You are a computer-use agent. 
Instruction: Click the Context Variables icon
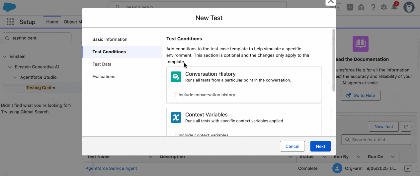click(x=176, y=117)
